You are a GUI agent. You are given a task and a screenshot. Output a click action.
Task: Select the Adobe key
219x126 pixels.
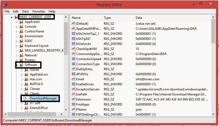34,70
